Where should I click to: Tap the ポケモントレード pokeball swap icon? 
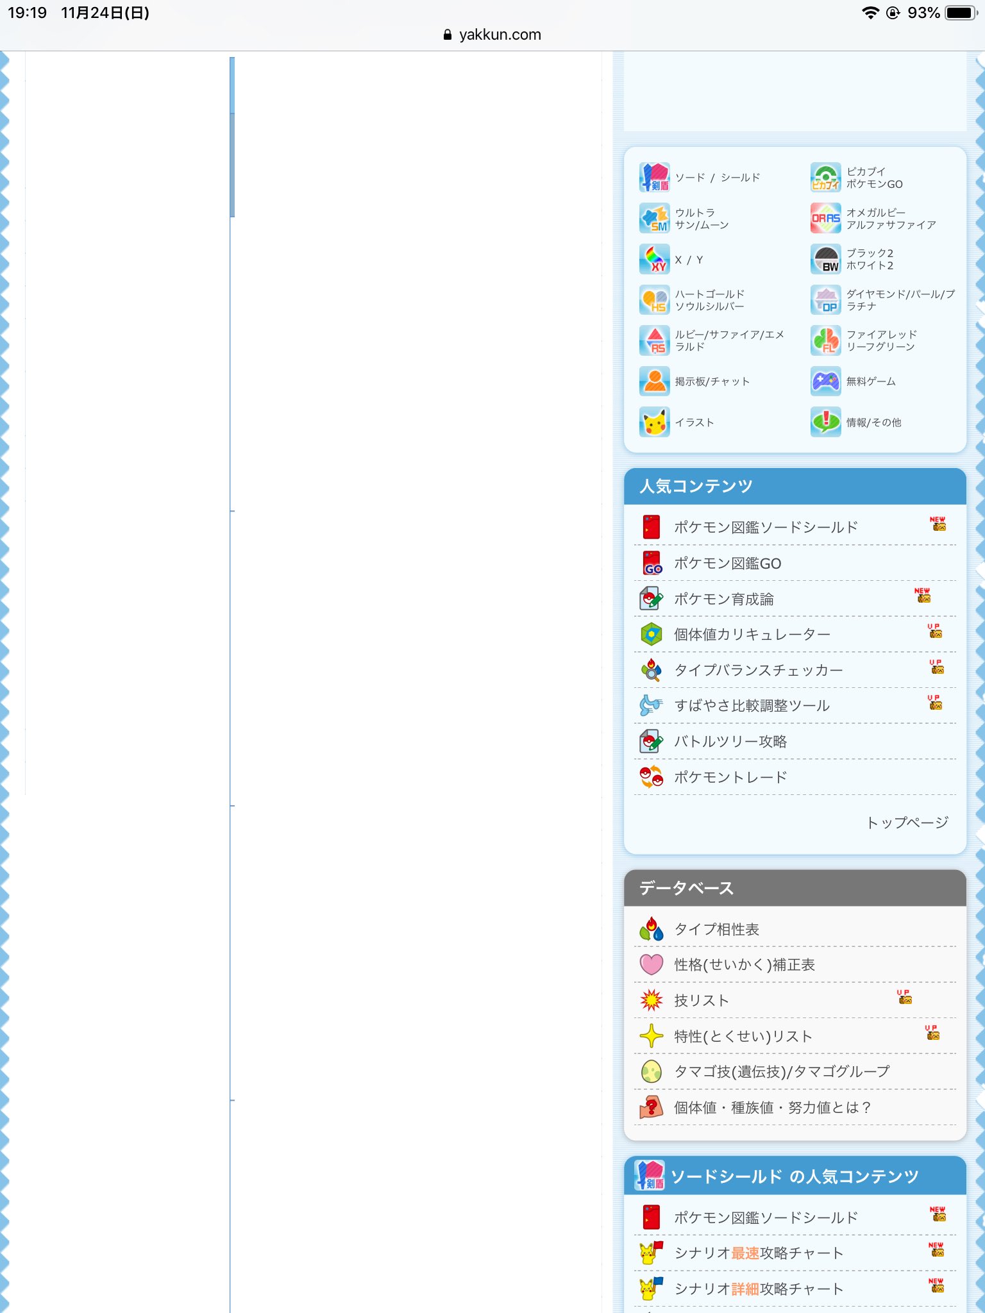point(652,777)
